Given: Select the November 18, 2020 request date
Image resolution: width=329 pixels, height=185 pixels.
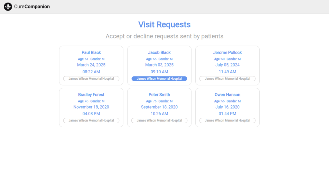Looking at the screenshot, I should (91, 107).
